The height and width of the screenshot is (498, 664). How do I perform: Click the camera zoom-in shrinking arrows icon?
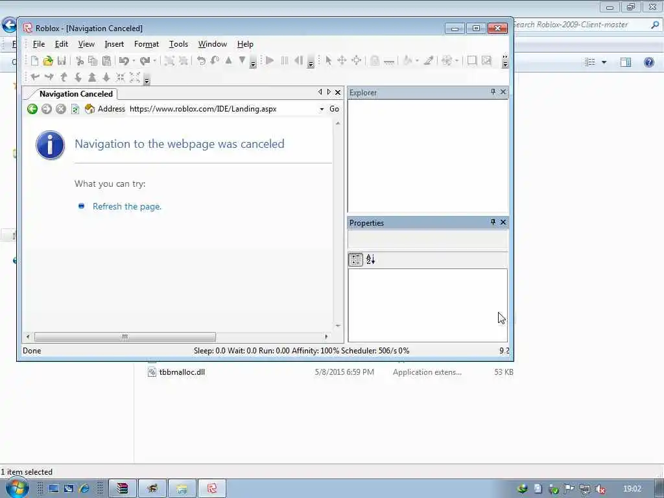(121, 77)
